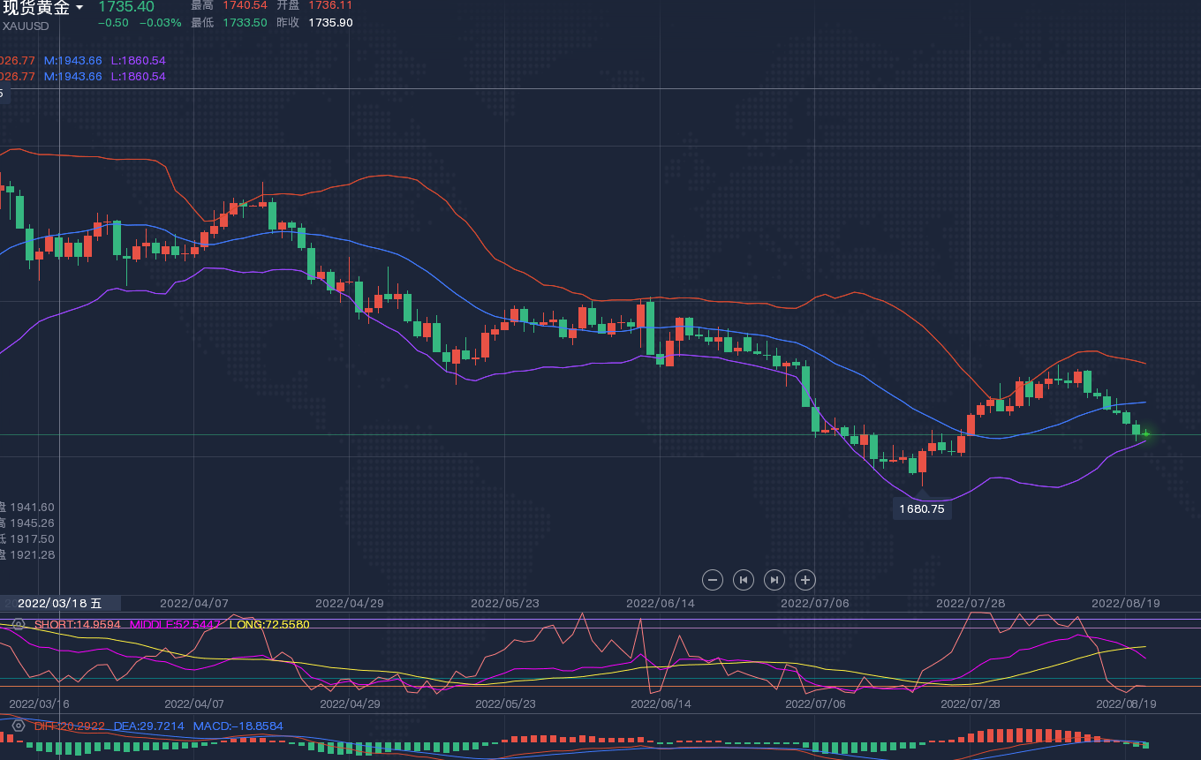Viewport: 1201px width, 760px height.
Task: Click the SHORT:14.9594 indicator label
Action: pyautogui.click(x=78, y=624)
